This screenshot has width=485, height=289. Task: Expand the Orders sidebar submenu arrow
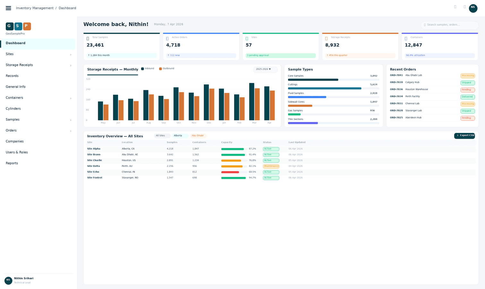click(x=71, y=131)
